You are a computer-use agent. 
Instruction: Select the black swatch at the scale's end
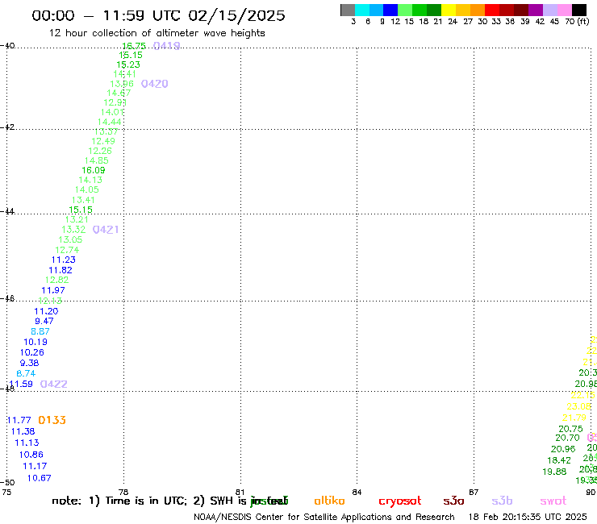click(578, 10)
